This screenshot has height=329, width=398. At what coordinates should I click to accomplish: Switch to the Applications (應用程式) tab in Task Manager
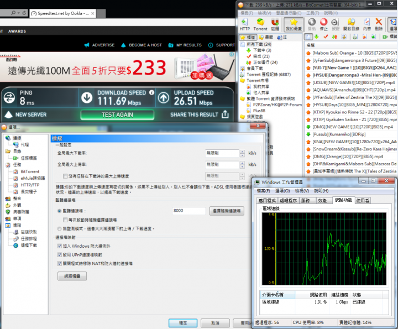(x=267, y=200)
